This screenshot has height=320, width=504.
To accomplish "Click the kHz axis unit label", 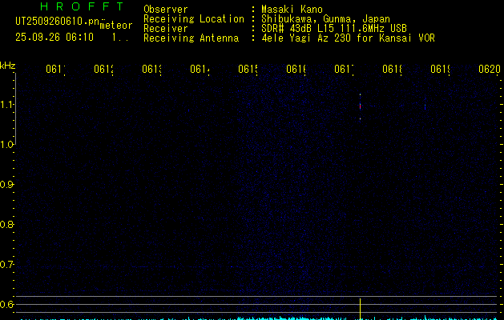I will tap(8, 66).
